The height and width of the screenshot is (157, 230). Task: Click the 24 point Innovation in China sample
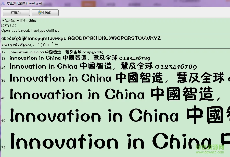(103, 66)
